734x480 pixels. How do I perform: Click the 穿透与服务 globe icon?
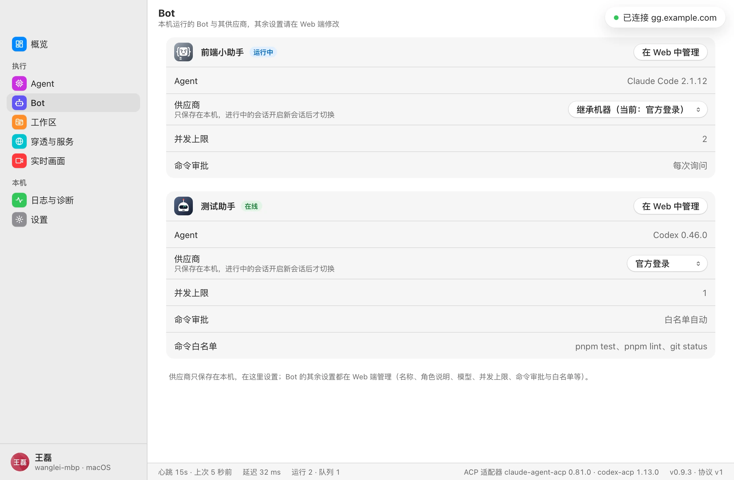pos(19,141)
